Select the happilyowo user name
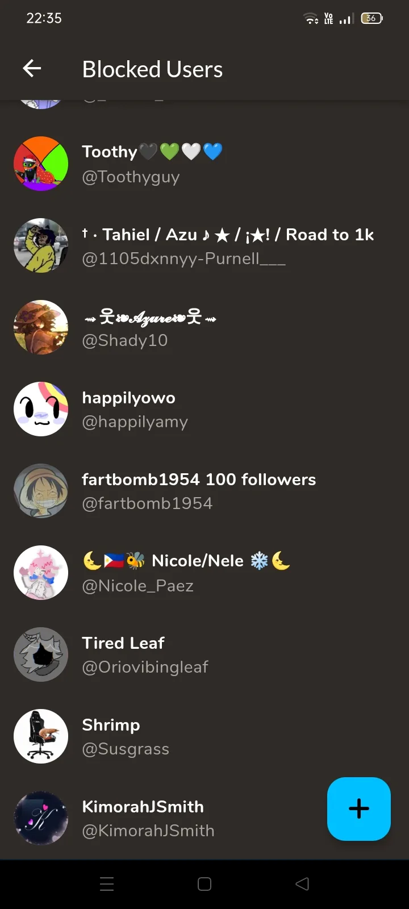The height and width of the screenshot is (909, 409). (x=128, y=398)
